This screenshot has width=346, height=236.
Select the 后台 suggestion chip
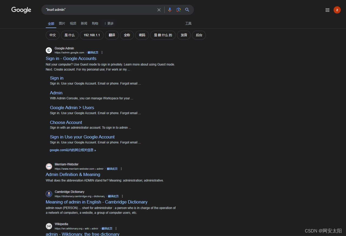point(199,35)
